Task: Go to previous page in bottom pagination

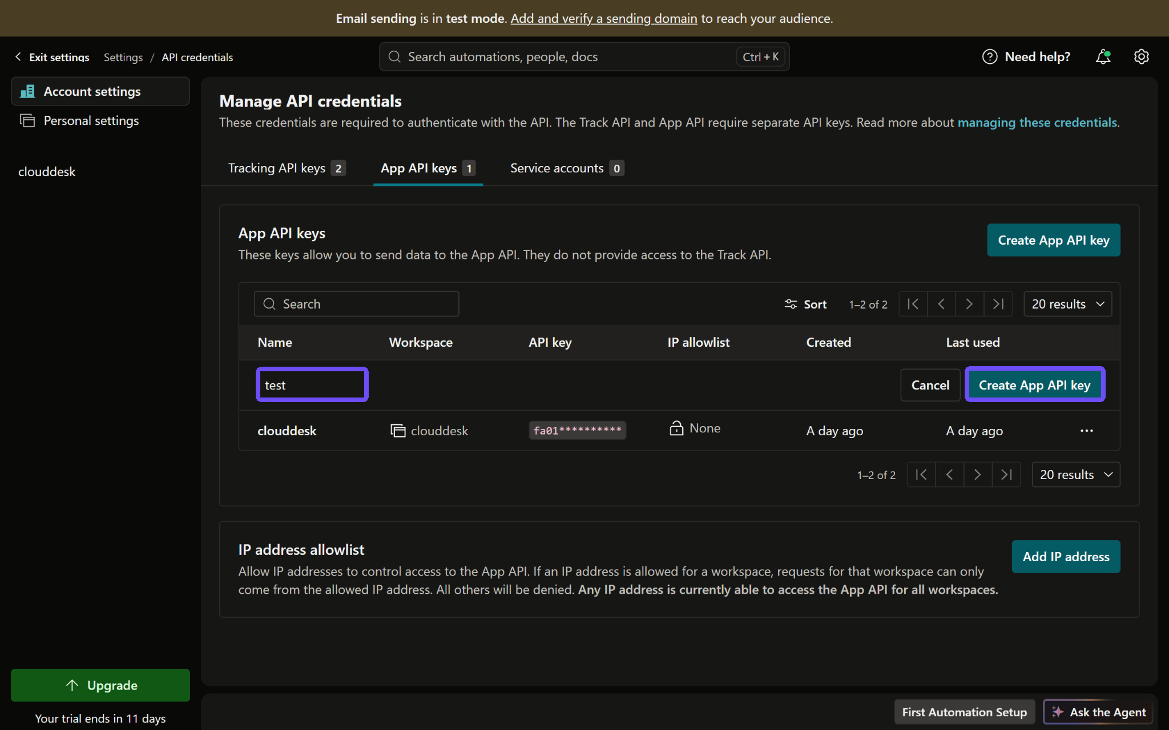Action: pos(949,474)
